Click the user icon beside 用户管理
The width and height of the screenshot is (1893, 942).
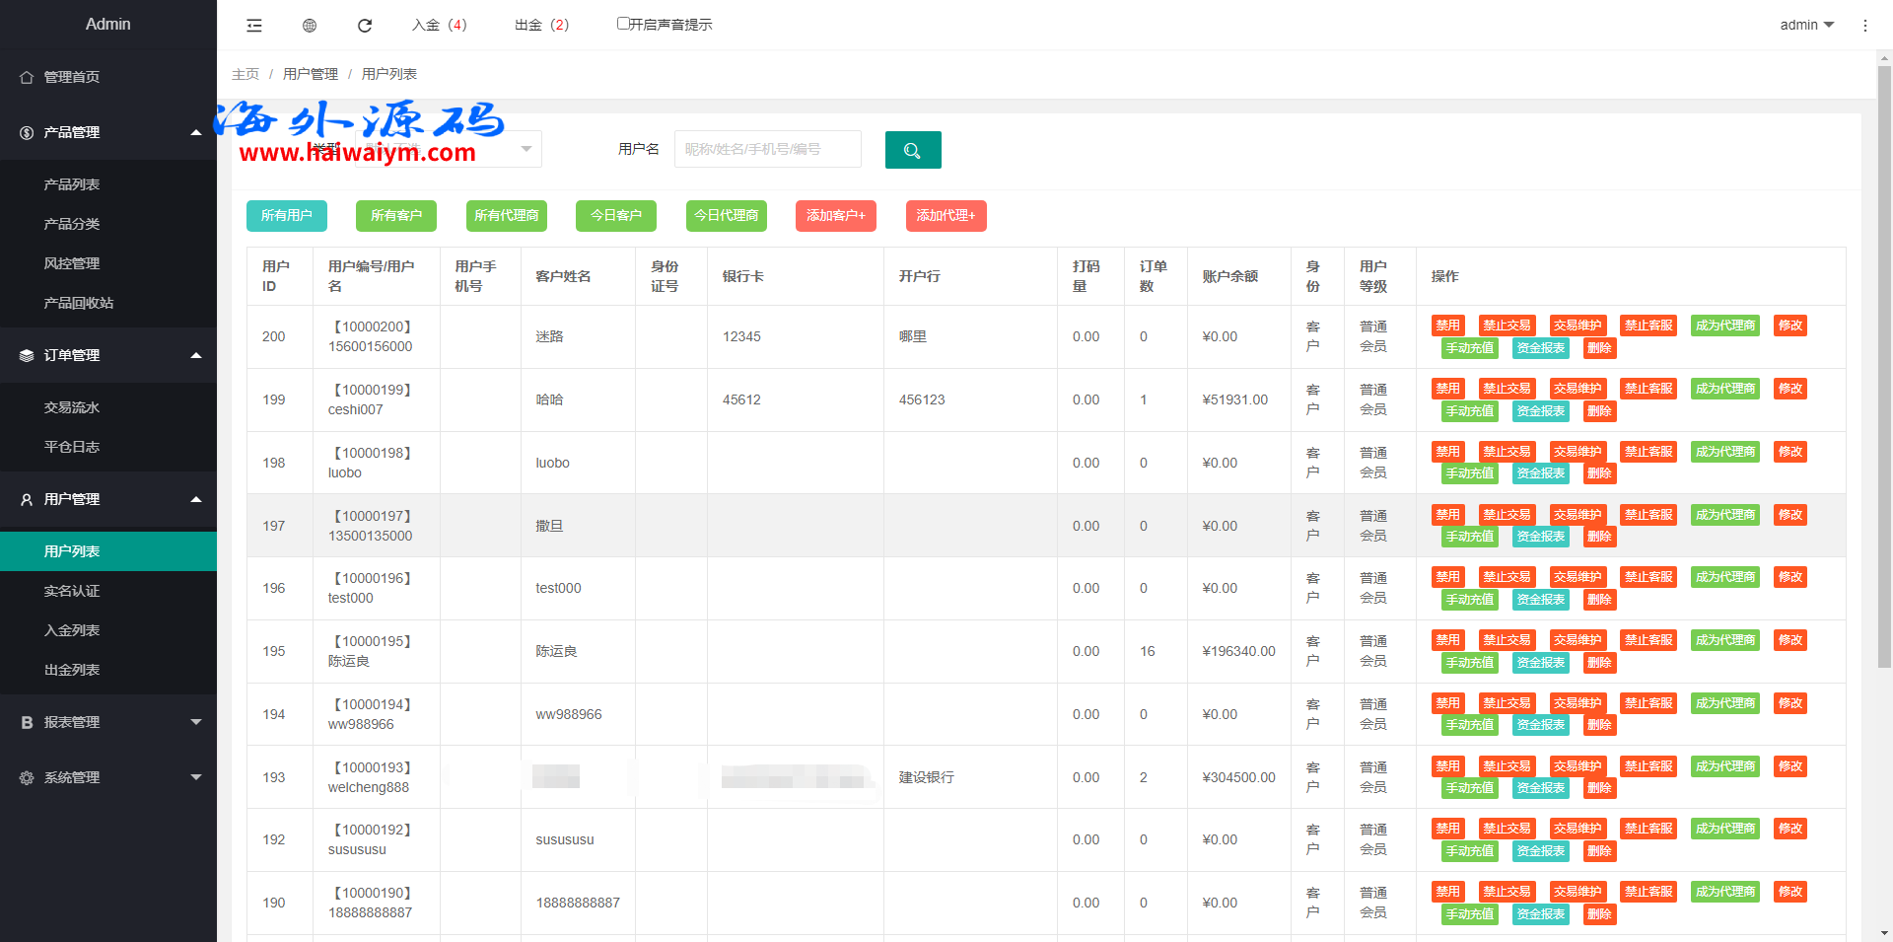click(x=27, y=499)
